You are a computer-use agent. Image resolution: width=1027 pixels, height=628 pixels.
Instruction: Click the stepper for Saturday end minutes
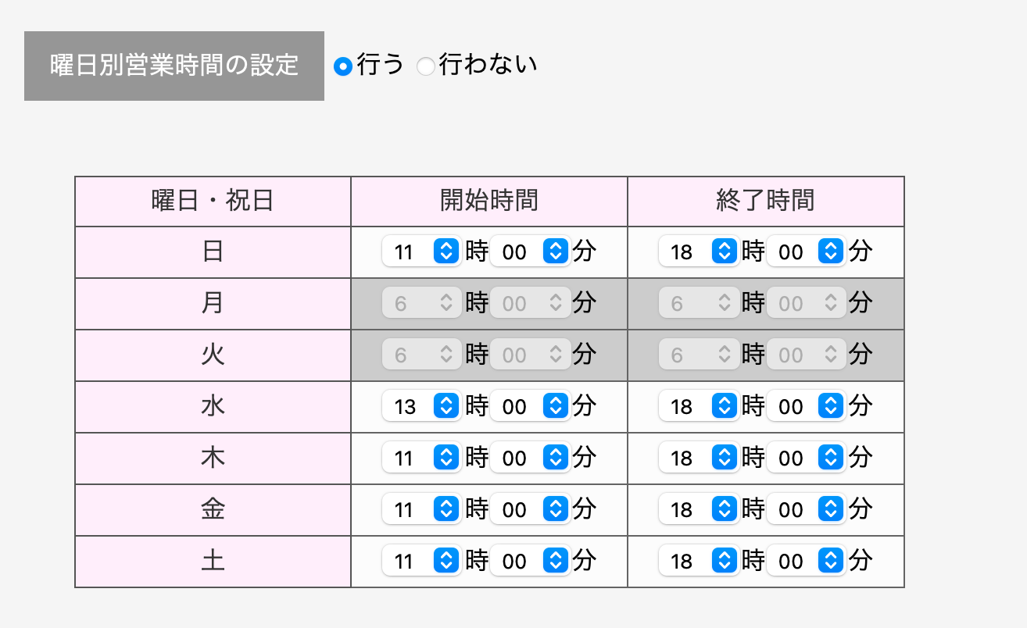(829, 561)
